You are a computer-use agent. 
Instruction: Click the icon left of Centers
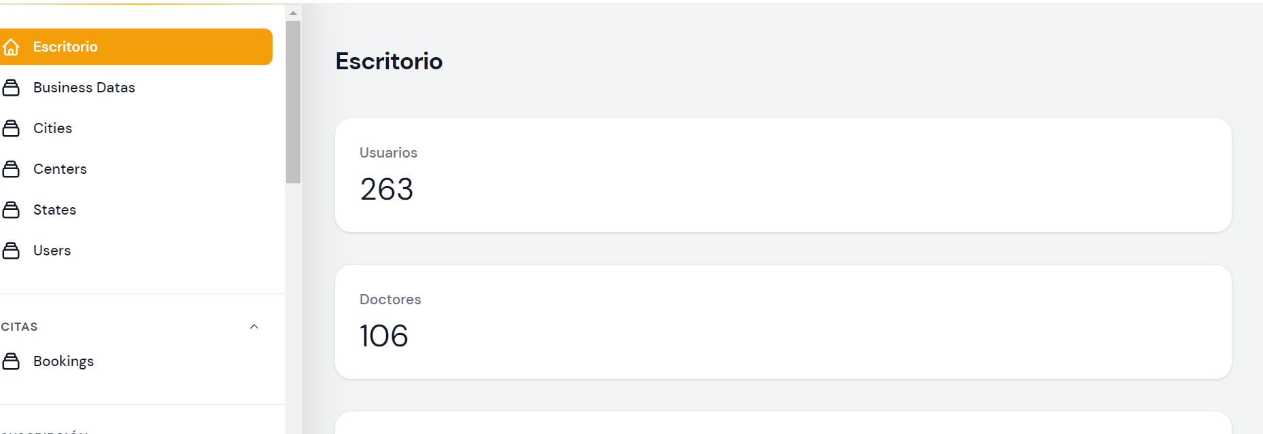point(11,169)
